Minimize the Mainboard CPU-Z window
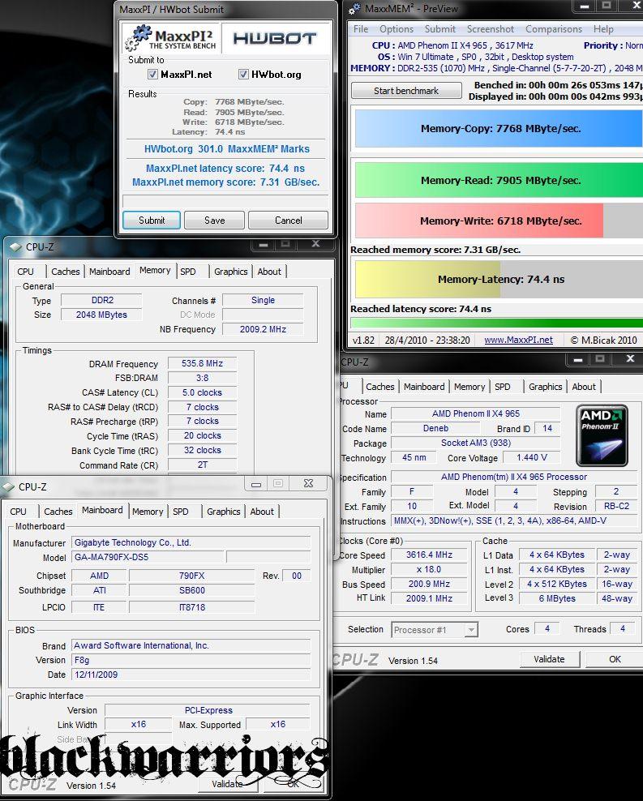 (256, 484)
